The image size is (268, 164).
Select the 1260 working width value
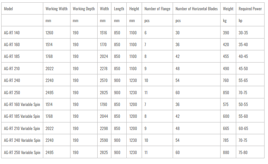click(49, 33)
